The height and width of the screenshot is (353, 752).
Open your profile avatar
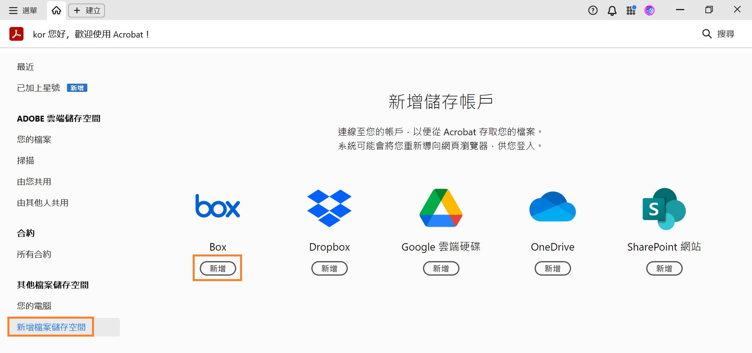coord(649,10)
